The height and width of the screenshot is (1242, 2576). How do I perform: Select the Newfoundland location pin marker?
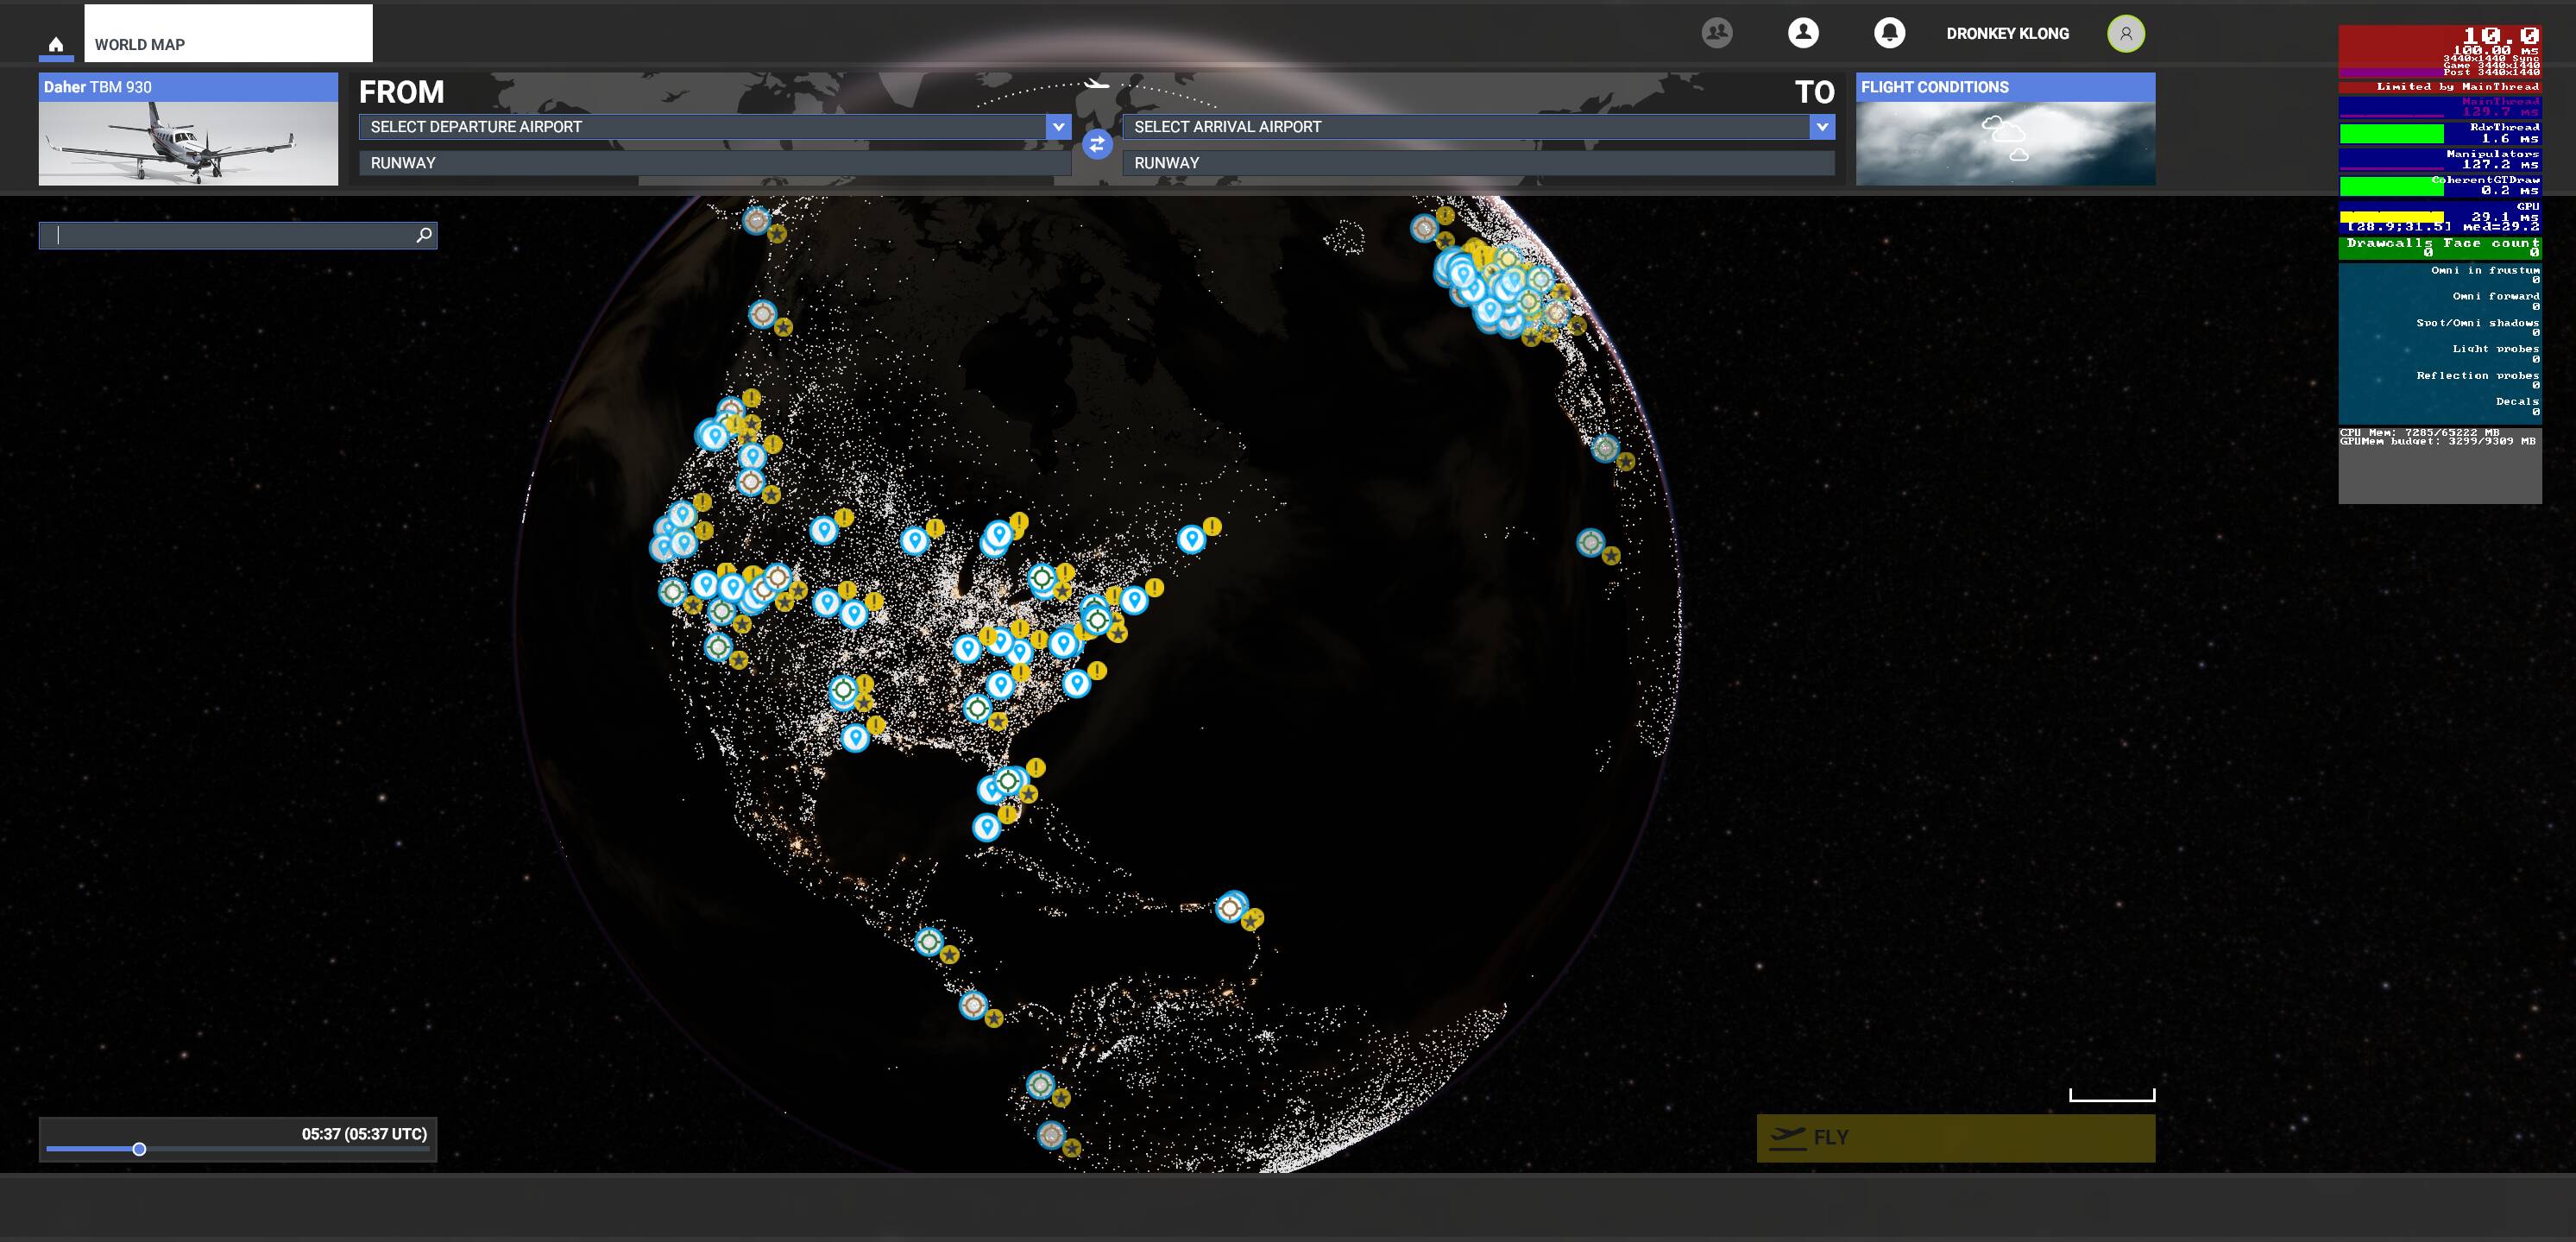1191,540
